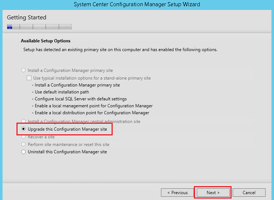Enable Use typical installation options checkbox
The image size is (274, 200).
29,78
